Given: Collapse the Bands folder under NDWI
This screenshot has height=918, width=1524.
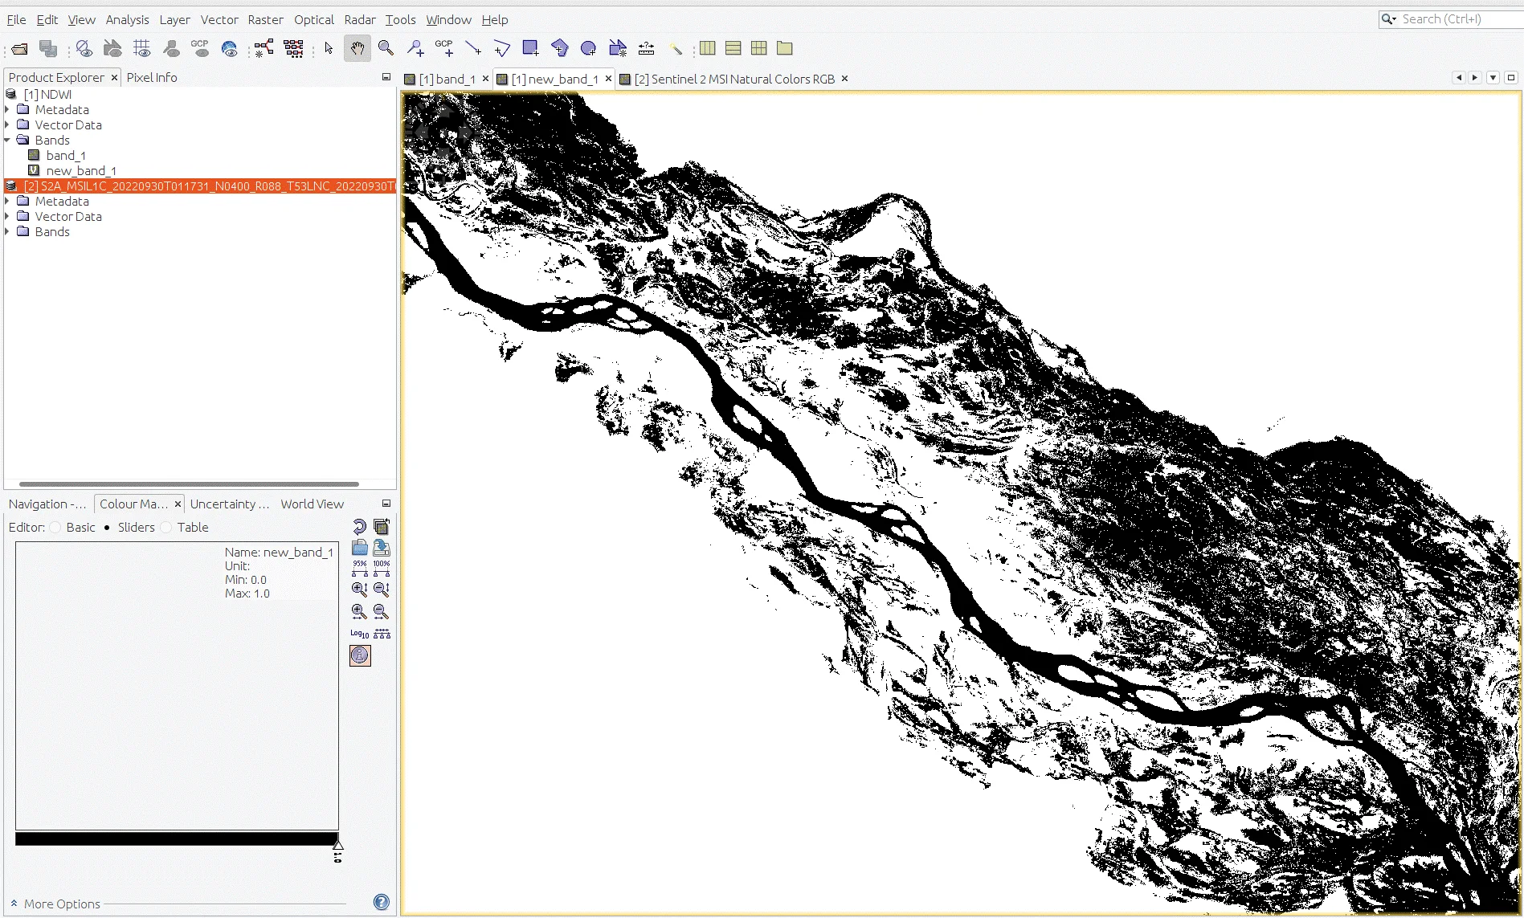Looking at the screenshot, I should click(x=8, y=140).
